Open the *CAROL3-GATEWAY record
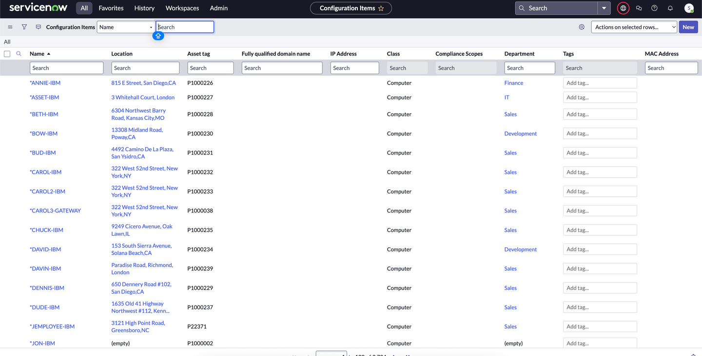702x356 pixels. (x=55, y=211)
